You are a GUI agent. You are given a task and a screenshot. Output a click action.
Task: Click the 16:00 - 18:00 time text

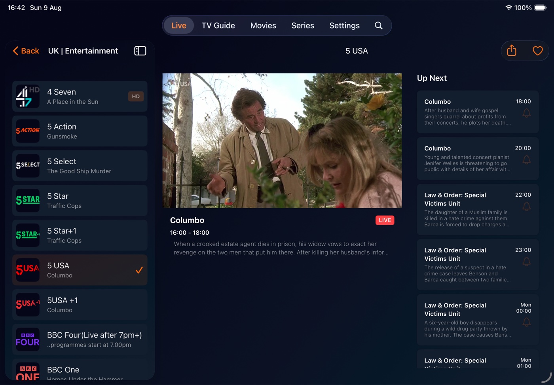(190, 233)
